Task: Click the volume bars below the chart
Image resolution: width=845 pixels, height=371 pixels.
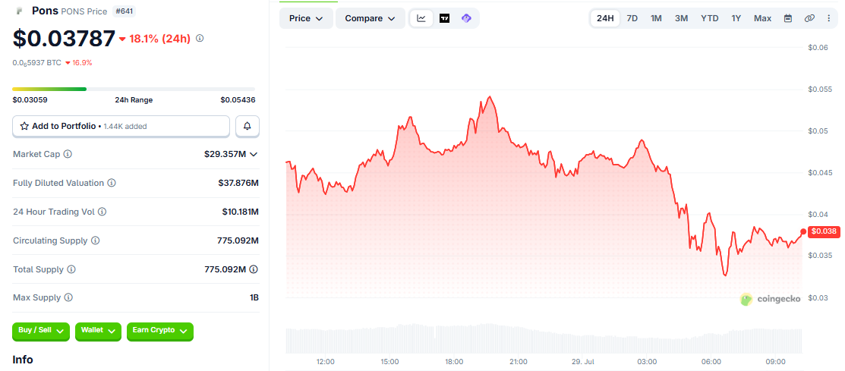Action: tap(544, 338)
